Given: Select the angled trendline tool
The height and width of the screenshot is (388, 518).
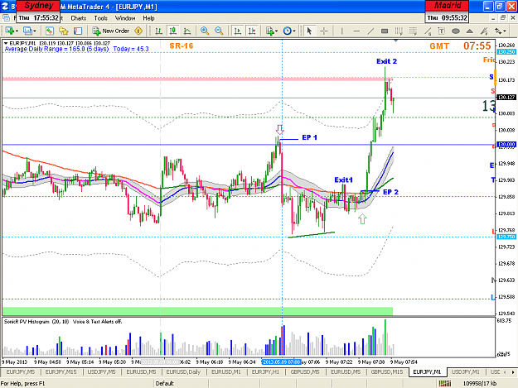Looking at the screenshot, I should [x=428, y=31].
